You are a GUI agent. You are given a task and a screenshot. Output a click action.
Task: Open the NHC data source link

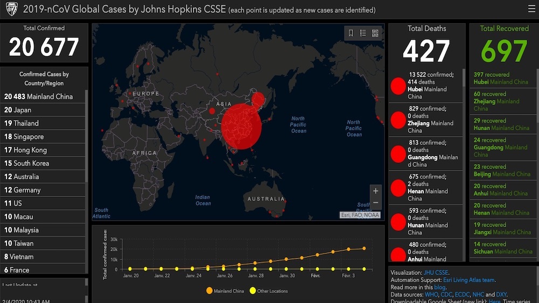(478, 294)
